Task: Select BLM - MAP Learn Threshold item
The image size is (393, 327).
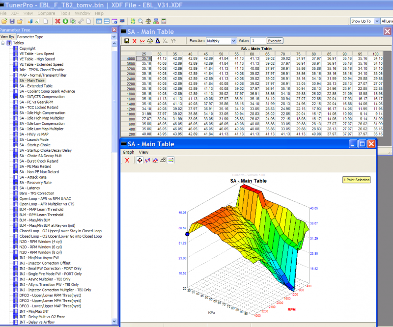Action: 41,210
